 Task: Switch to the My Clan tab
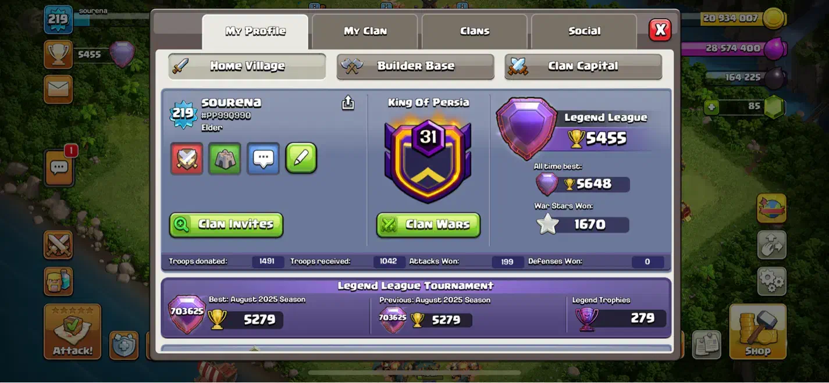(x=365, y=31)
